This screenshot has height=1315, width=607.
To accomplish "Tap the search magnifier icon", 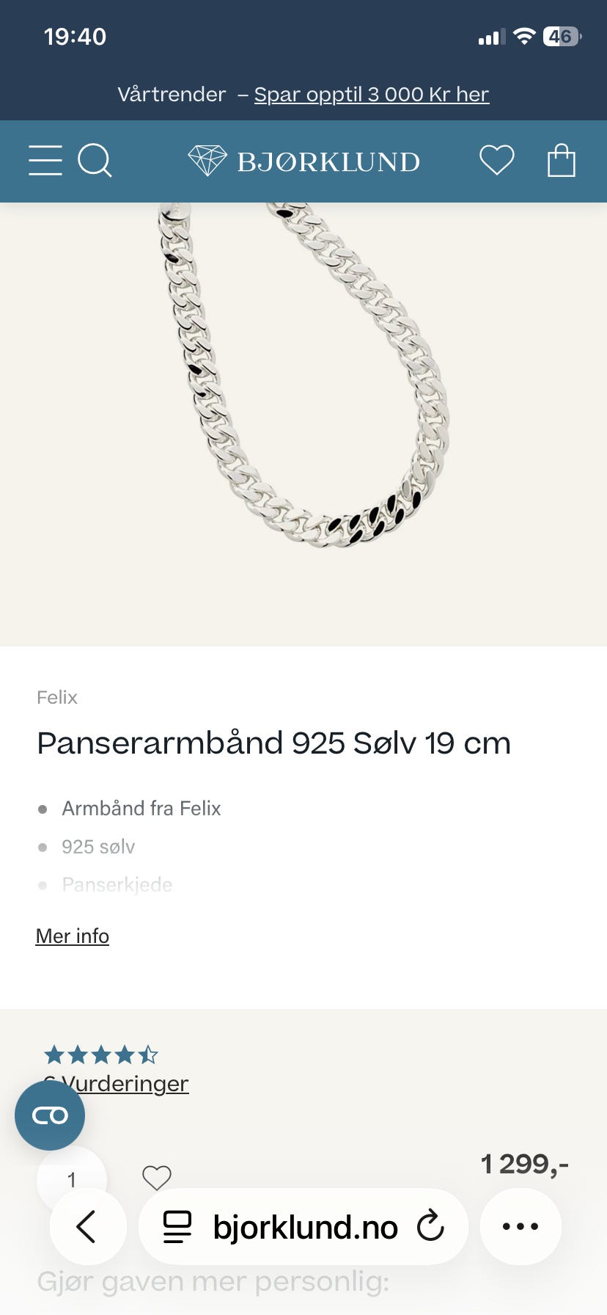I will point(95,160).
